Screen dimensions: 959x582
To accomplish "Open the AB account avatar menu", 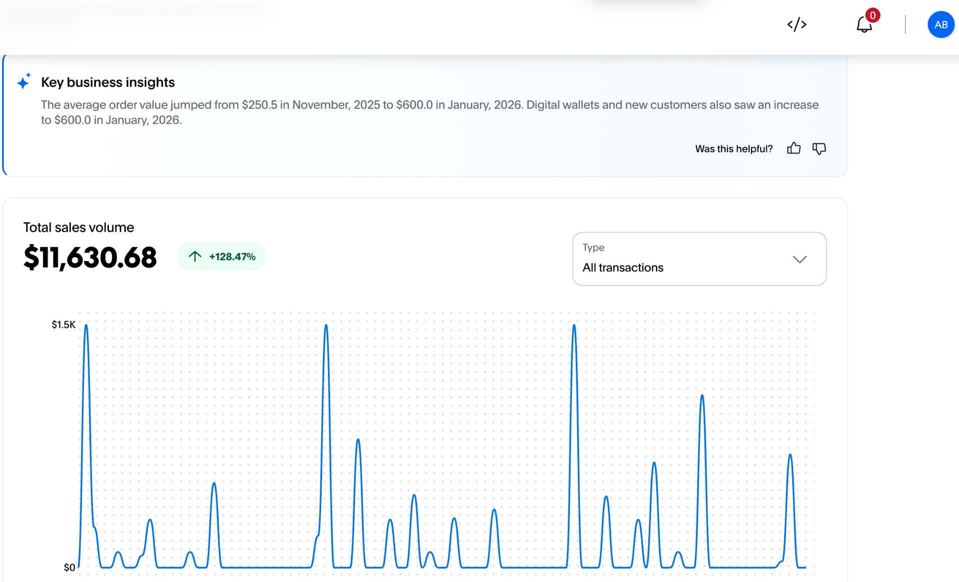I will pyautogui.click(x=941, y=24).
